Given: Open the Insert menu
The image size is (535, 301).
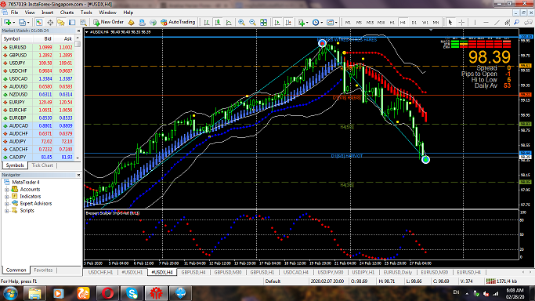Looking at the screenshot, I should [x=48, y=13].
